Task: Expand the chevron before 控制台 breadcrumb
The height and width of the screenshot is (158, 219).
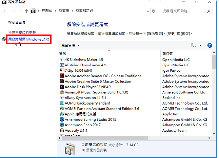Action: pos(39,11)
